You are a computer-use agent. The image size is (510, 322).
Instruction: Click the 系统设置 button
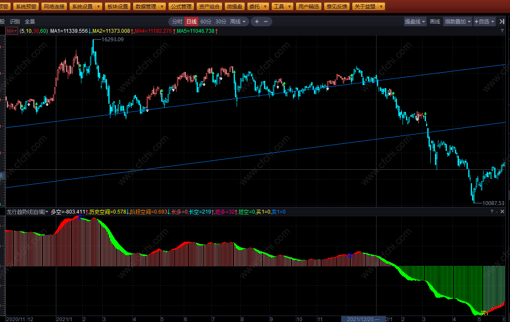[82, 6]
